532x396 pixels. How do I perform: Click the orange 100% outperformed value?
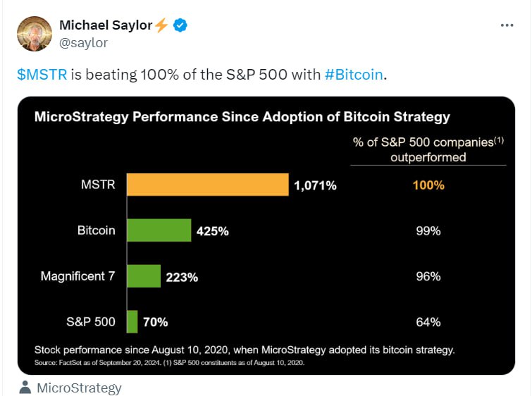428,185
